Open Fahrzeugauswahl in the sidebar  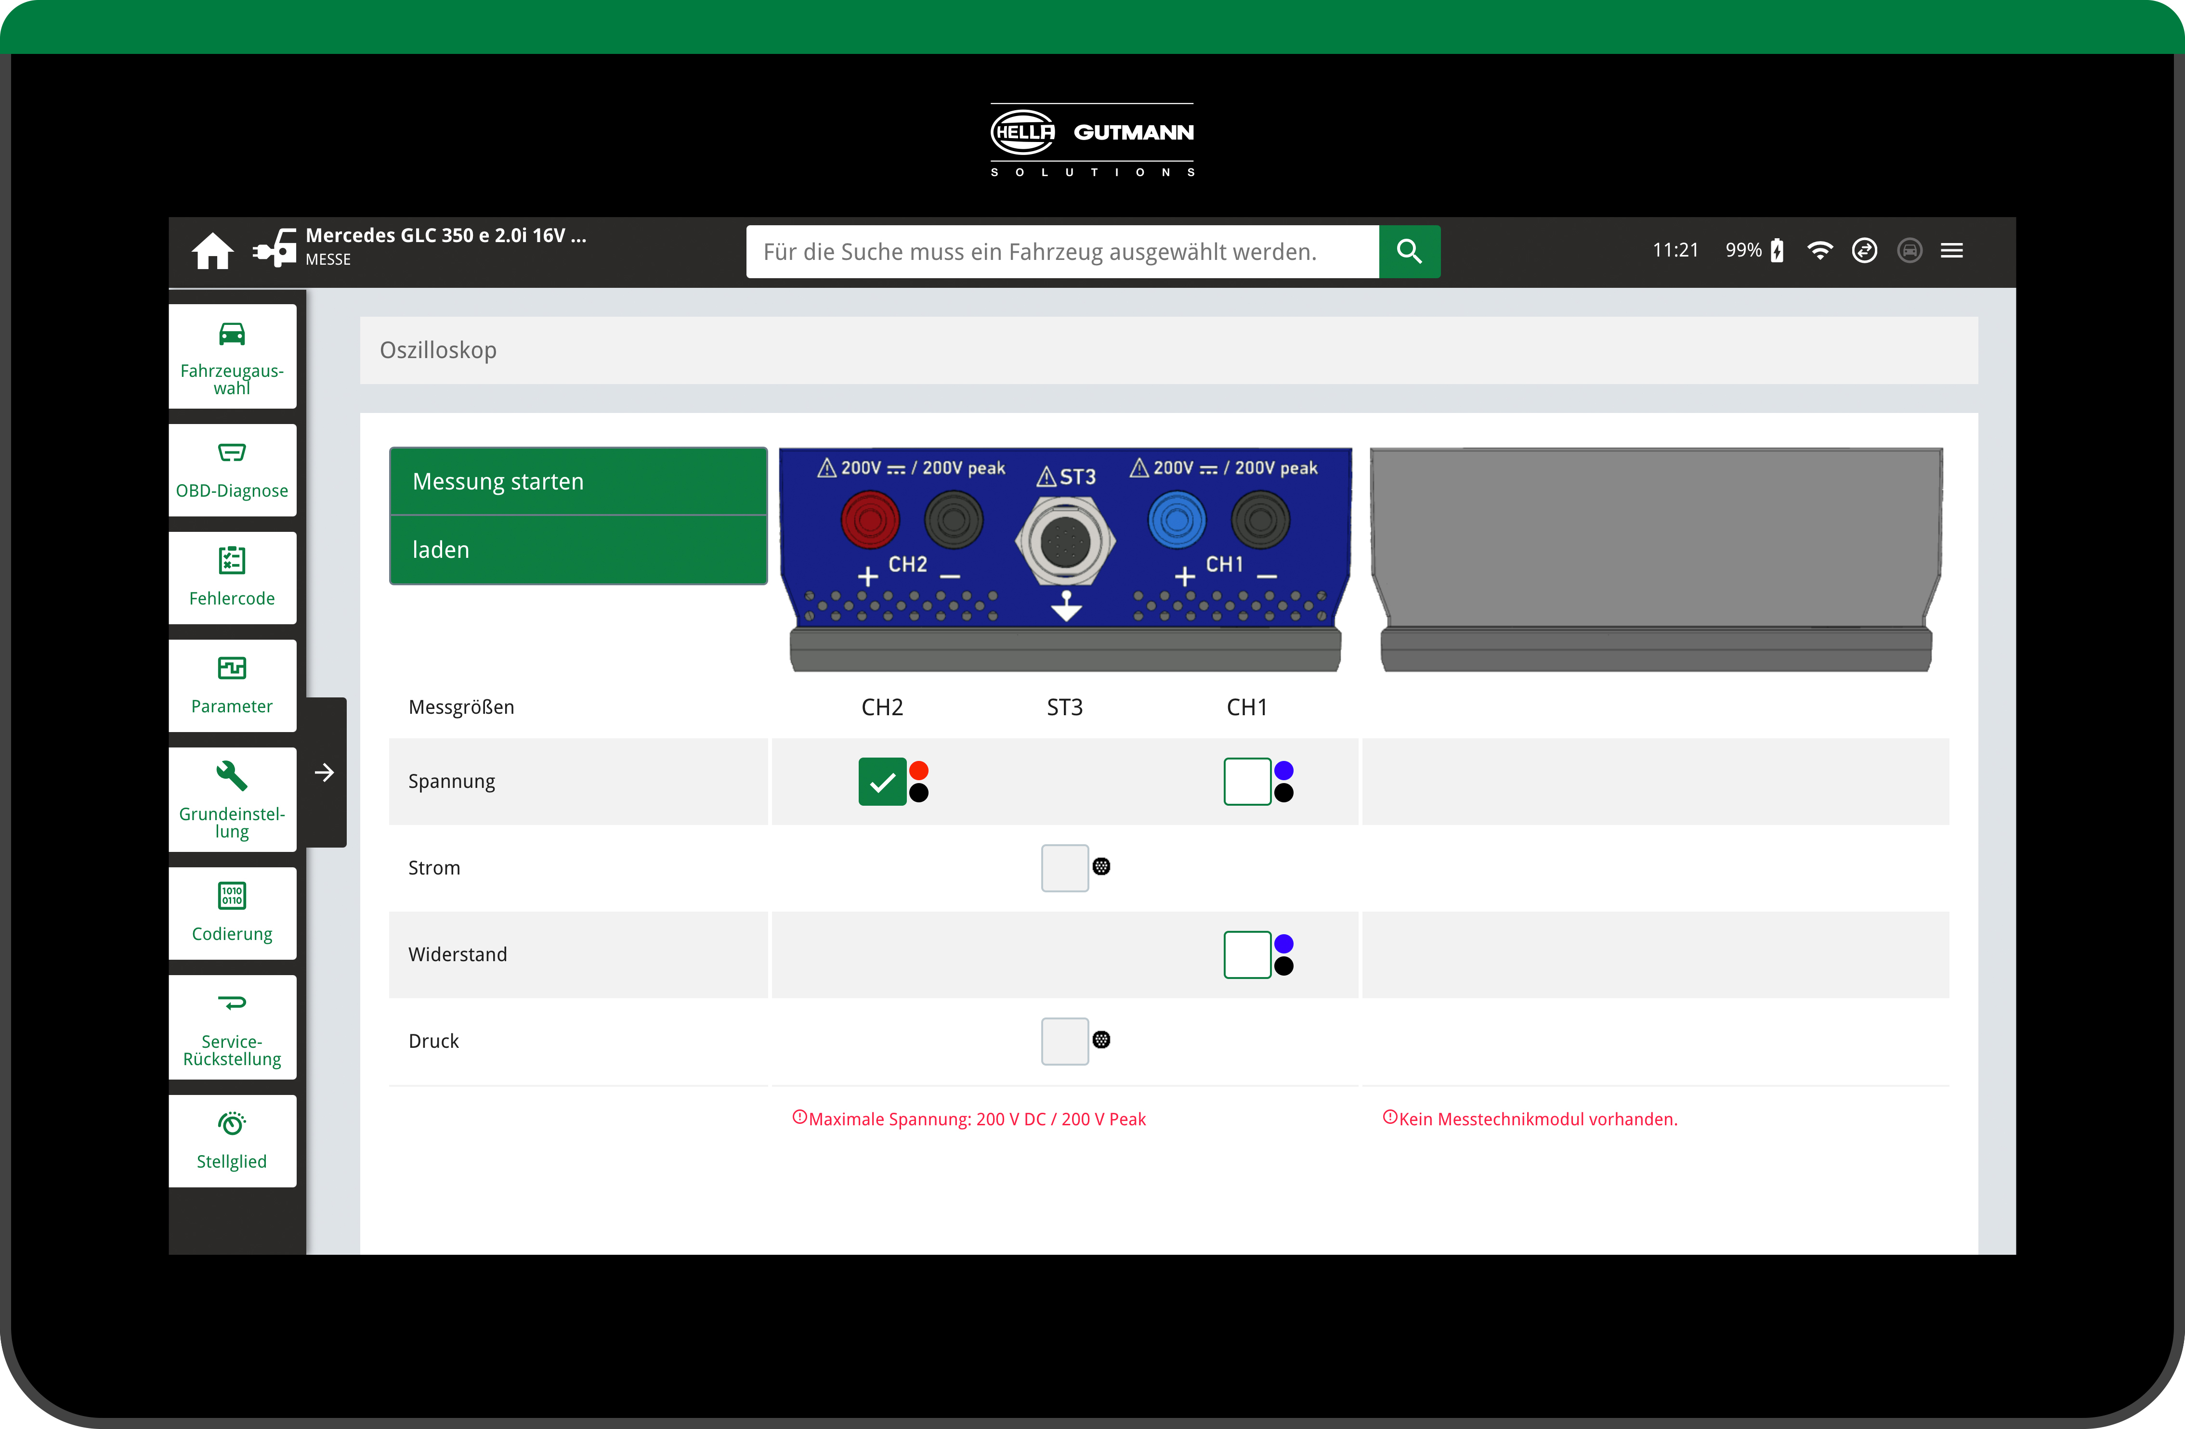(232, 356)
